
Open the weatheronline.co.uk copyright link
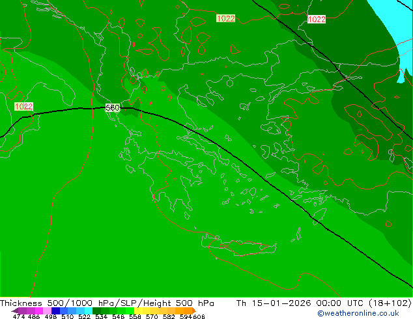pos(358,313)
